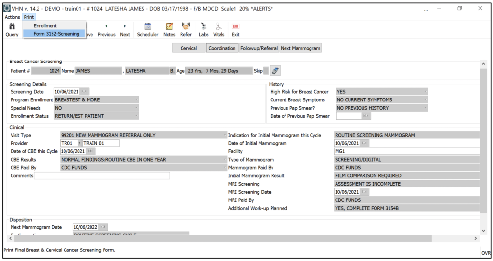Click the horizontal scrollbar thumb
Image resolution: width=493 pixels, height=261 pixels.
click(223, 239)
